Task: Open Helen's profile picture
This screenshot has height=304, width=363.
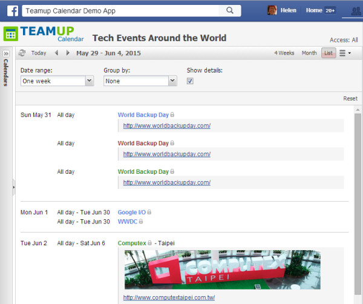Action: [272, 10]
